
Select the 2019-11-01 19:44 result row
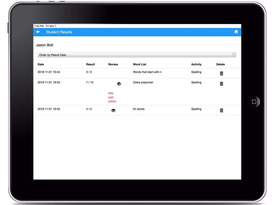tap(137, 73)
